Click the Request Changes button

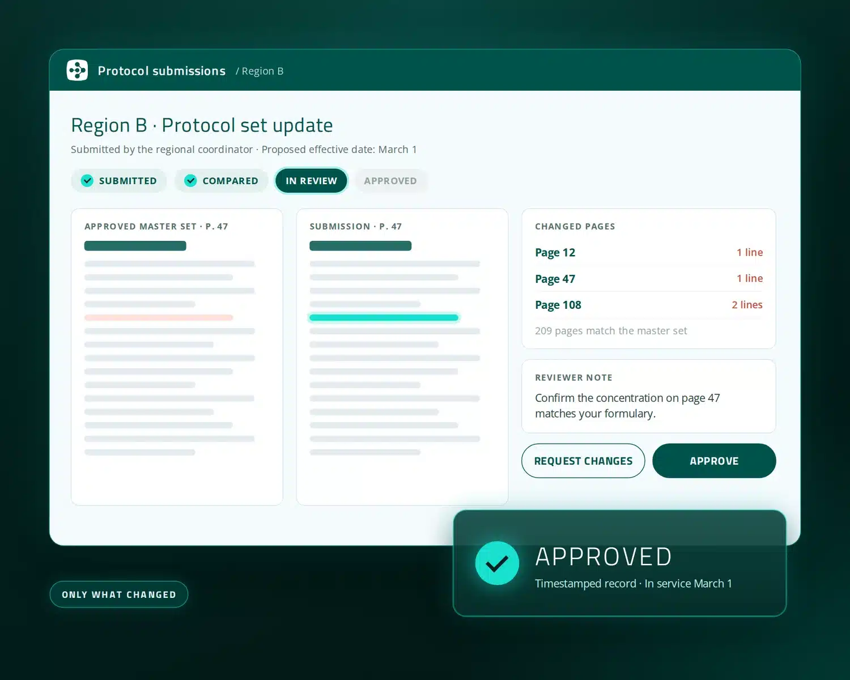point(583,461)
